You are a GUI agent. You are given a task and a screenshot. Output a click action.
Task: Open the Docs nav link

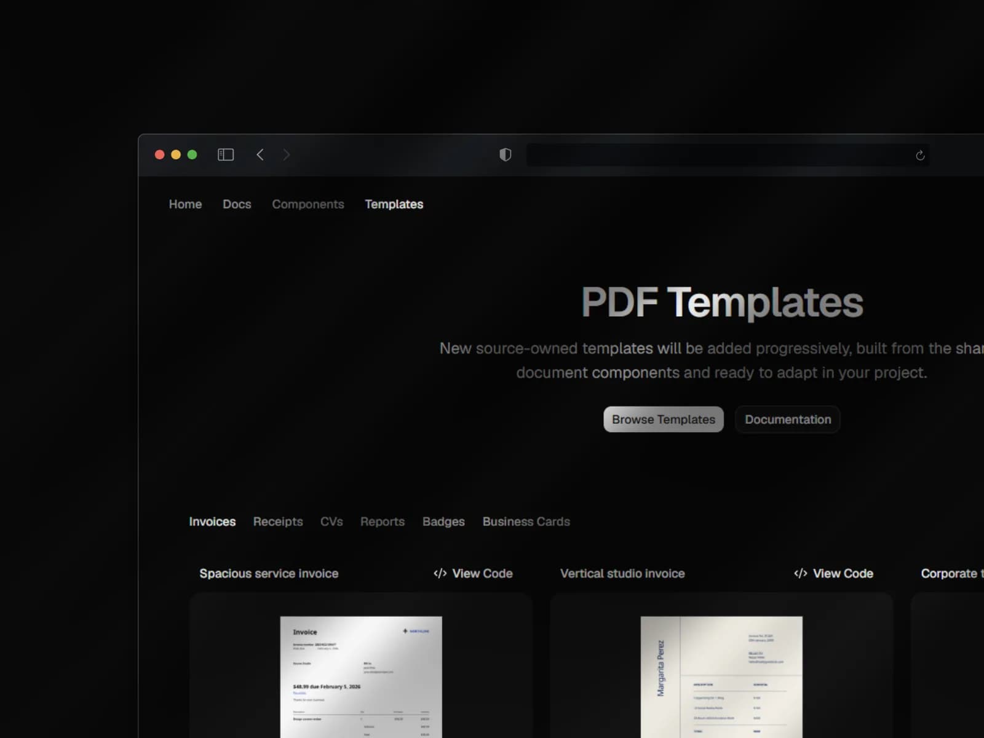point(237,204)
